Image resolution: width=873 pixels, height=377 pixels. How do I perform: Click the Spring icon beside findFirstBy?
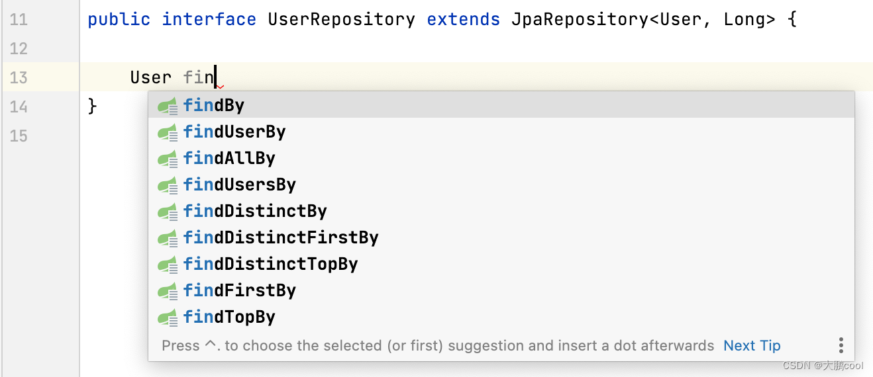point(168,291)
